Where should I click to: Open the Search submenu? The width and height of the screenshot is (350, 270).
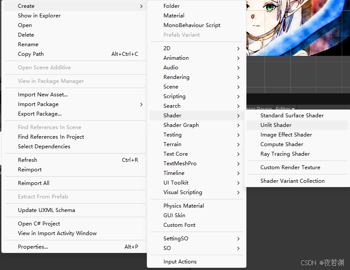click(197, 106)
